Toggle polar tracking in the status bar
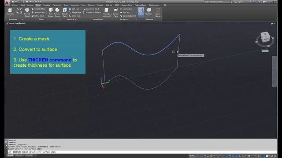Viewport: 282px width, 158px height. click(x=211, y=156)
